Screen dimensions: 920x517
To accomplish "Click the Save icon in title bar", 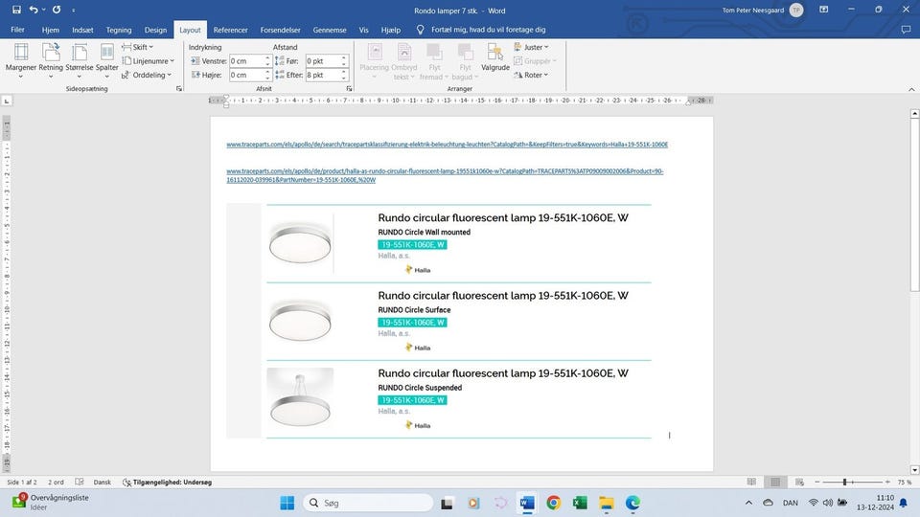I will [x=12, y=10].
